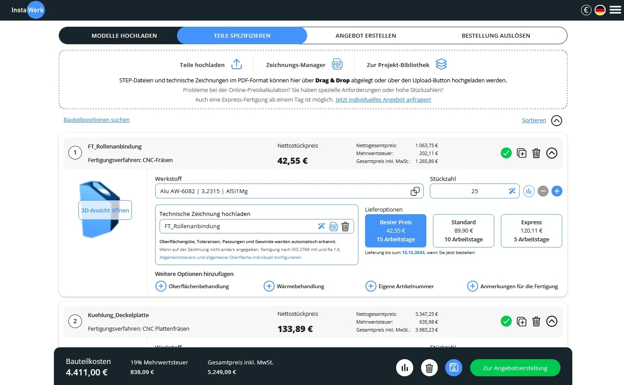The width and height of the screenshot is (624, 385).
Task: Click the magic wand icon in the drawing field
Action: pos(321,226)
